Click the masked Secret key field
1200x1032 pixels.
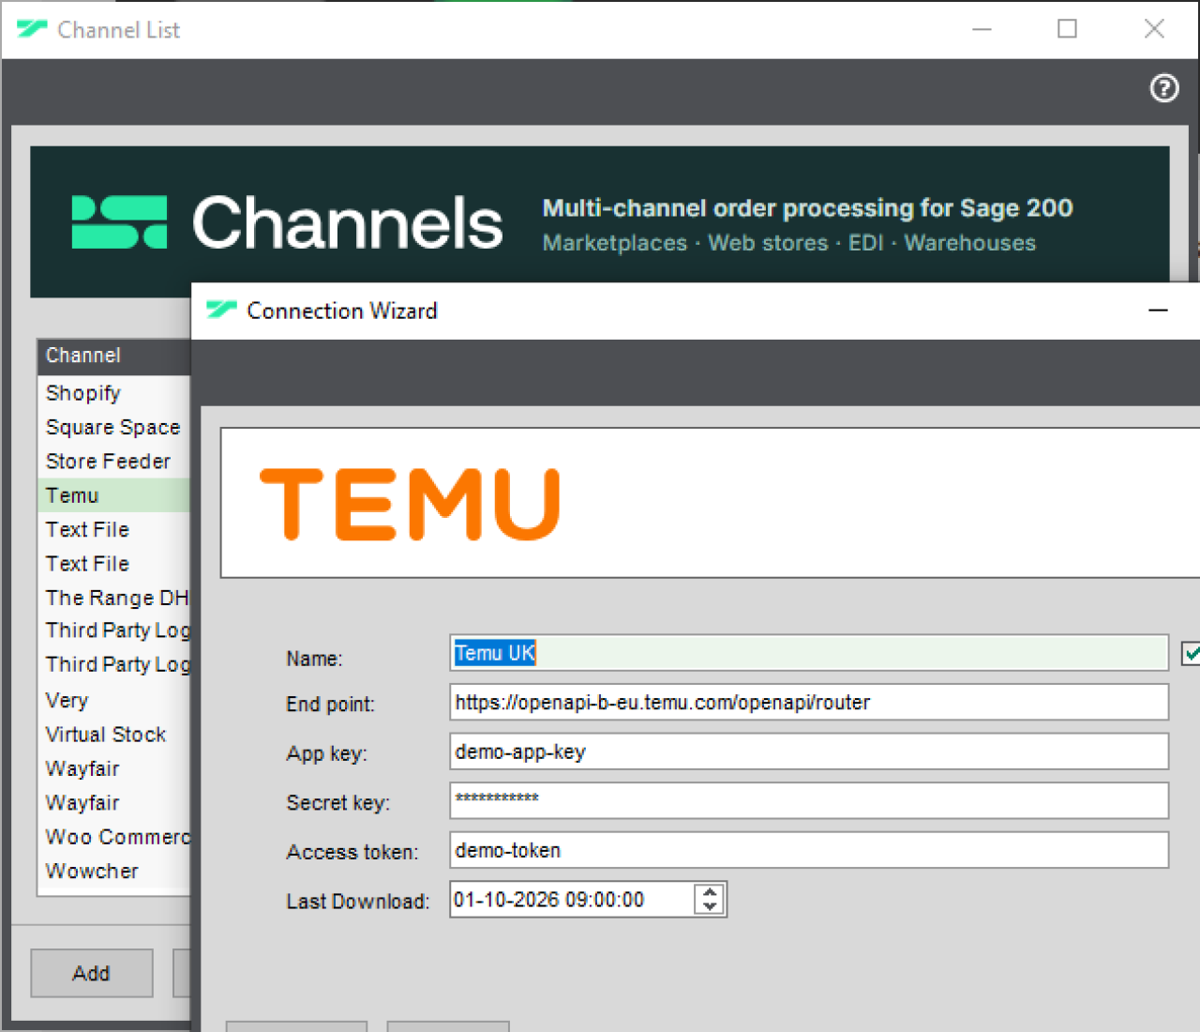pos(809,800)
